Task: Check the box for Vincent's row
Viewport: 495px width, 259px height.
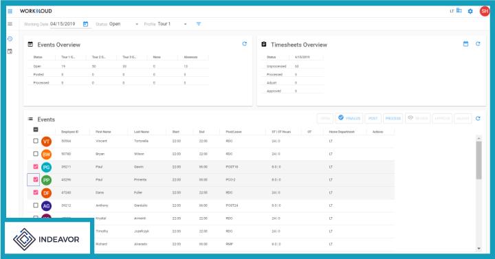Action: pyautogui.click(x=36, y=141)
